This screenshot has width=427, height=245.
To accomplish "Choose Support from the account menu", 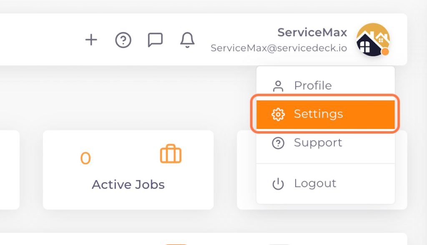I will coord(318,142).
